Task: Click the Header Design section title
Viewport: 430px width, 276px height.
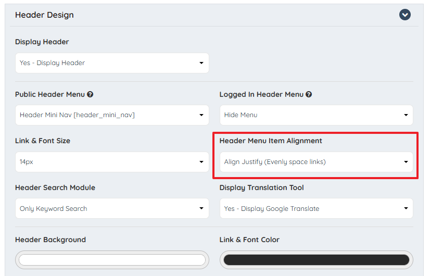Action: [x=44, y=15]
